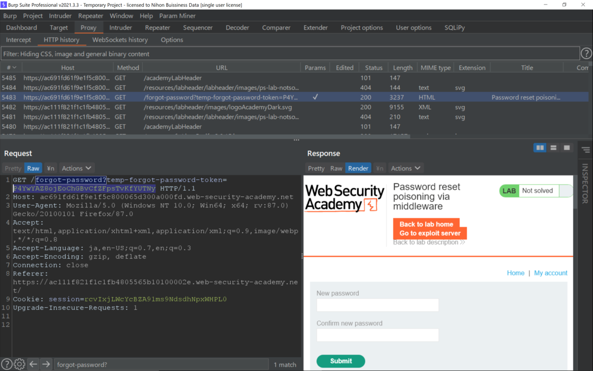The image size is (593, 371).
Task: Open the proxy Options sub-tab
Action: pyautogui.click(x=172, y=40)
